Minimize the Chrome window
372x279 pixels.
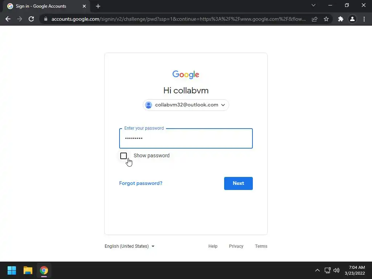(330, 5)
